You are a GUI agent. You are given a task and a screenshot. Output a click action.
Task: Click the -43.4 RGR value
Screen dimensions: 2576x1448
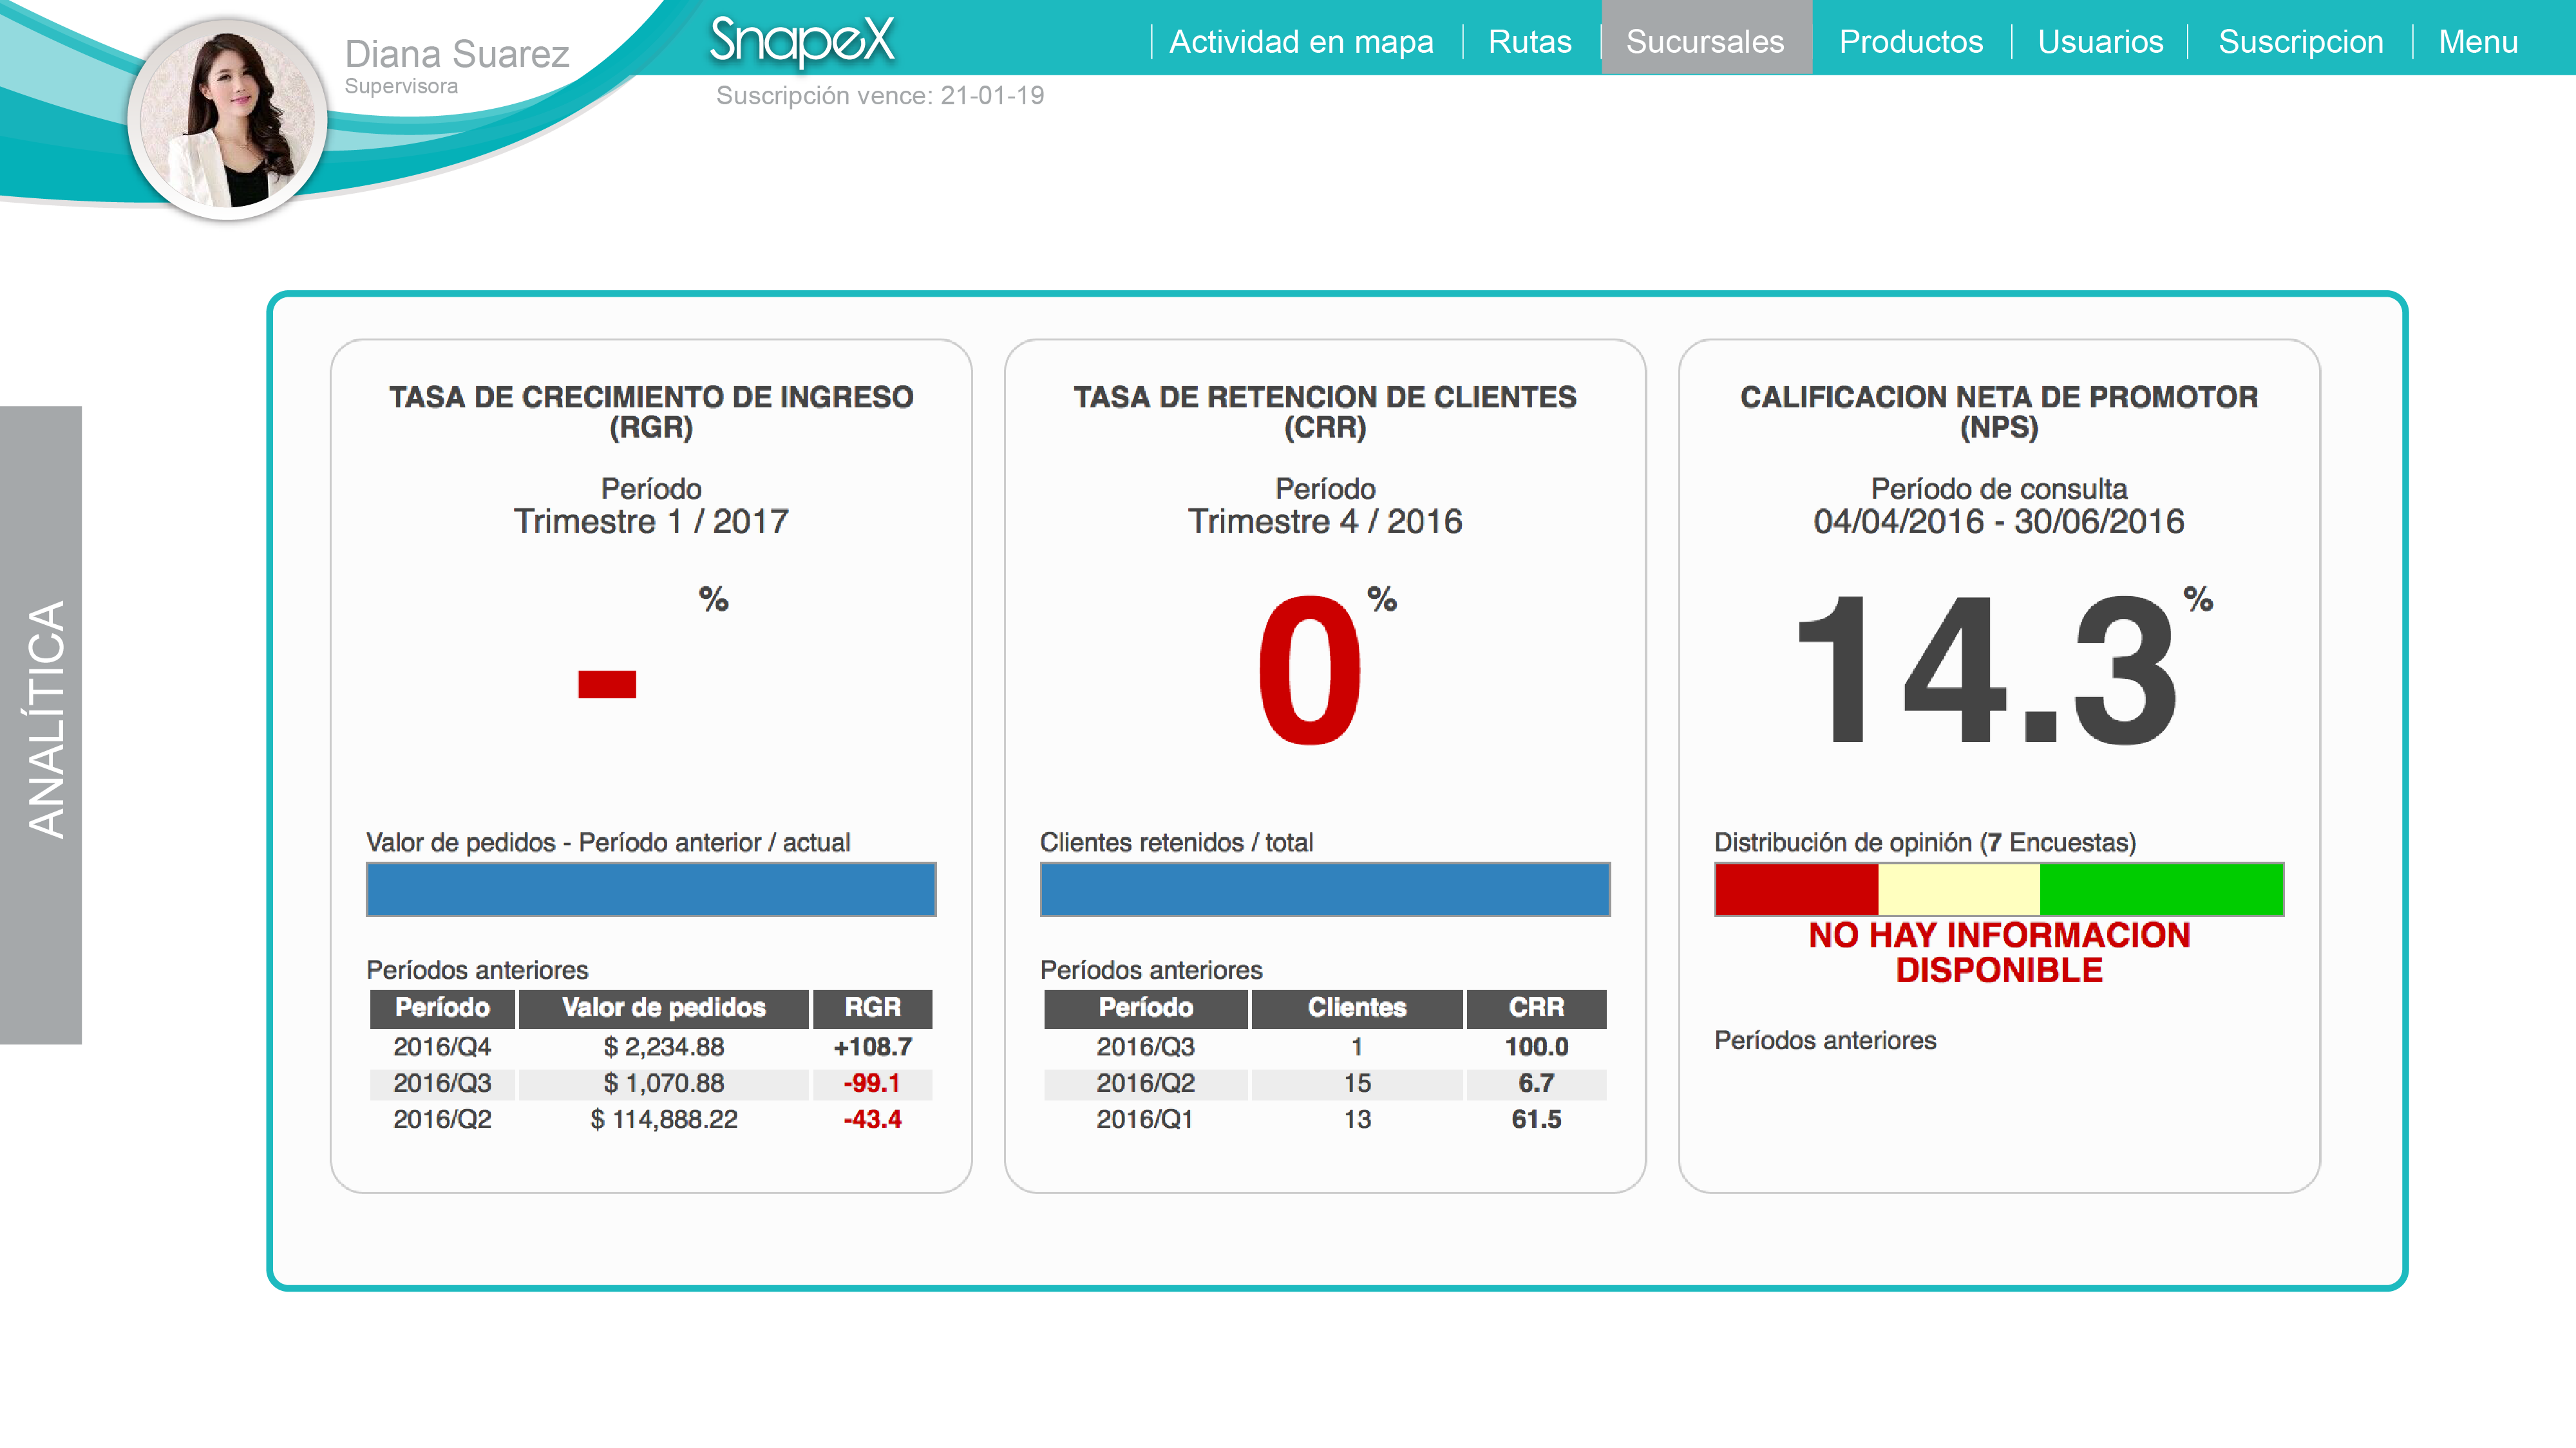point(872,1119)
